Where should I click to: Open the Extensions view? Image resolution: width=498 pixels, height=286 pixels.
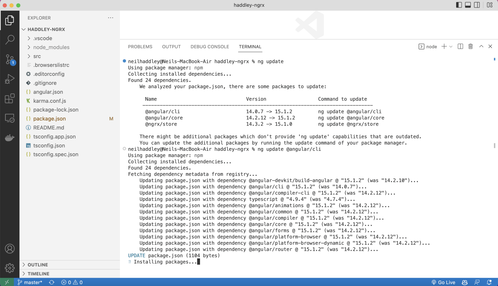[10, 99]
